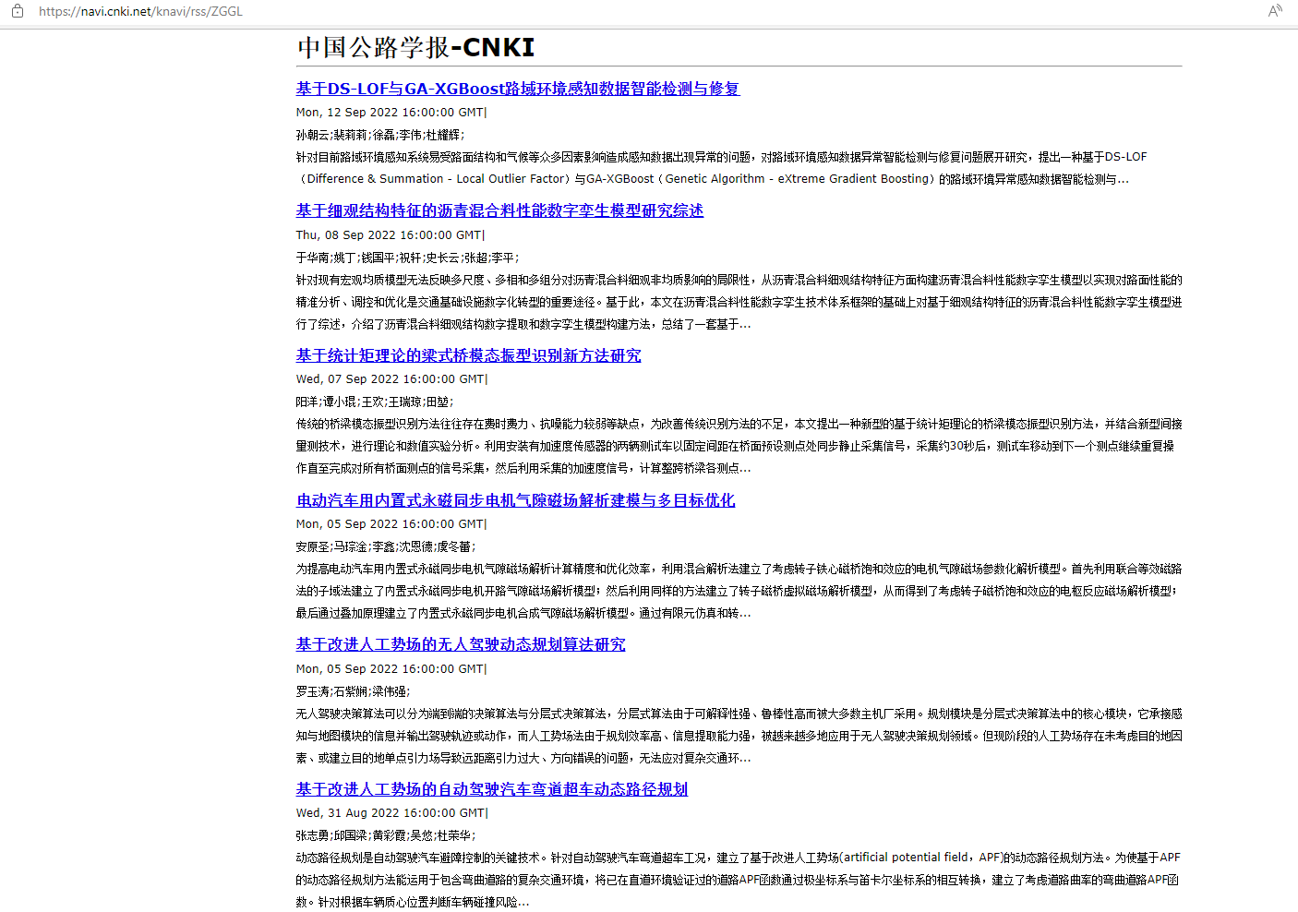Open the 永磁同步电机气隙磁场解析建模 article
Viewport: 1298px width, 912px height.
click(x=516, y=500)
